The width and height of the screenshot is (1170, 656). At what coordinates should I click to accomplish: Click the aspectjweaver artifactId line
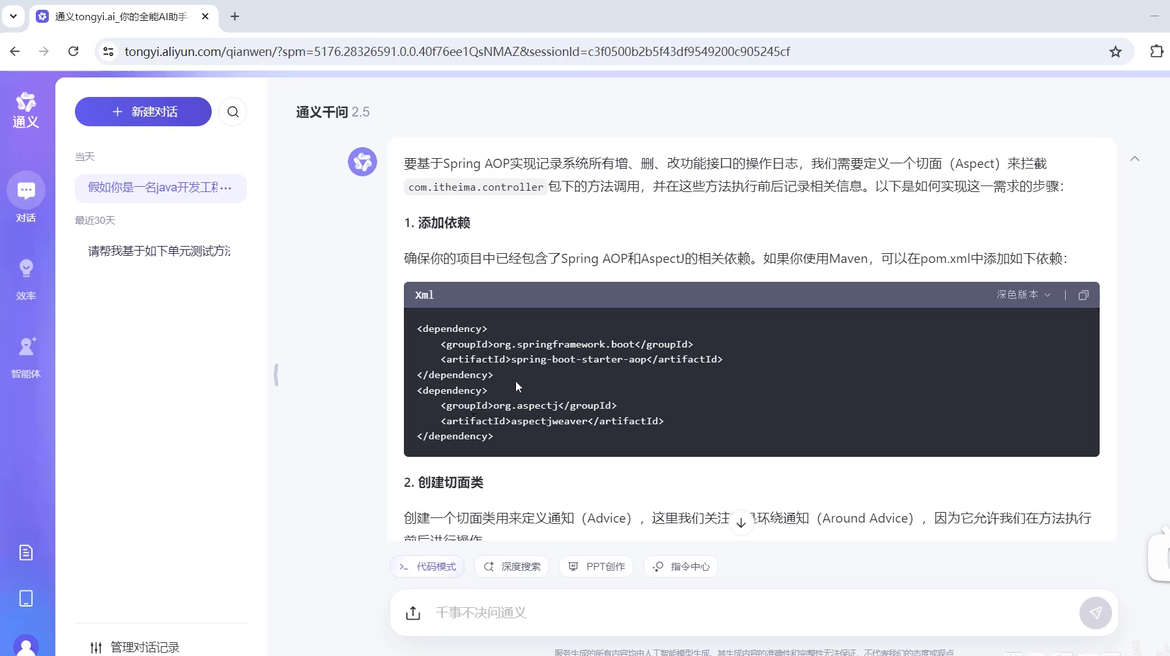(x=552, y=421)
